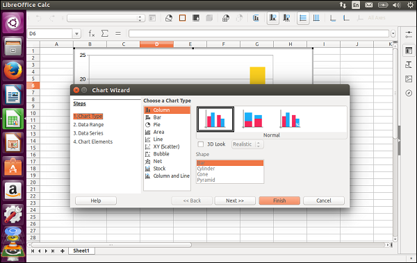Image resolution: width=417 pixels, height=263 pixels.
Task: Select Cylinder in the Shape list
Action: pyautogui.click(x=230, y=169)
